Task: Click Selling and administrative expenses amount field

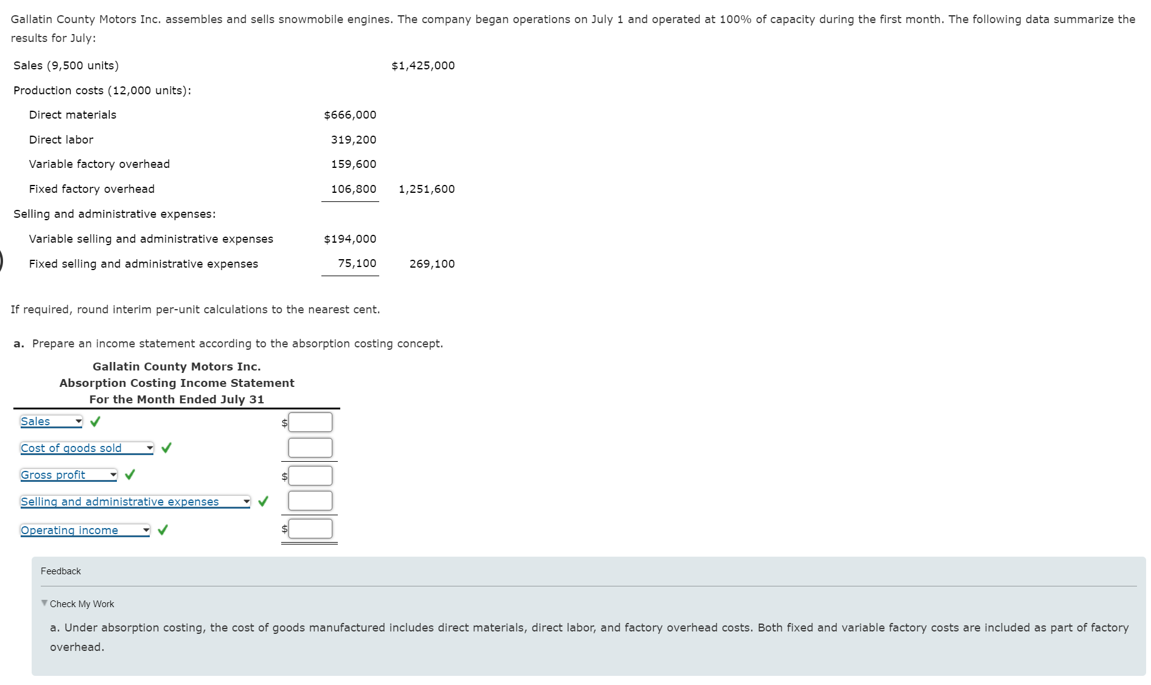Action: point(310,501)
